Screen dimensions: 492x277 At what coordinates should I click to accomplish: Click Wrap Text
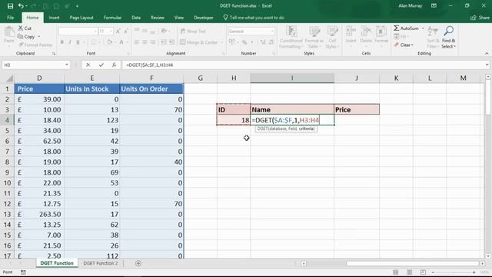[x=193, y=31]
